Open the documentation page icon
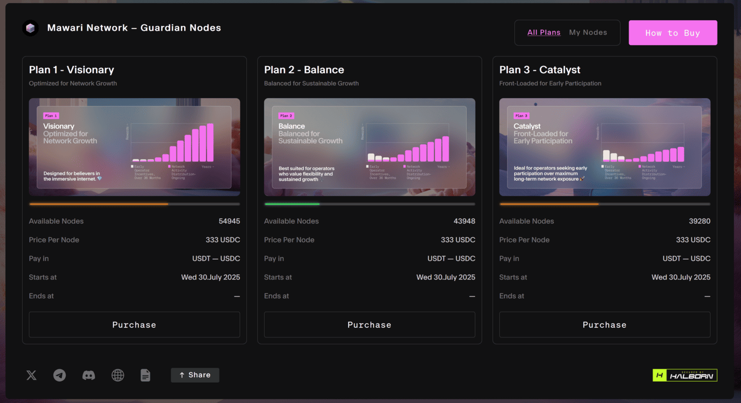Screen dimensions: 741x403 coord(146,375)
